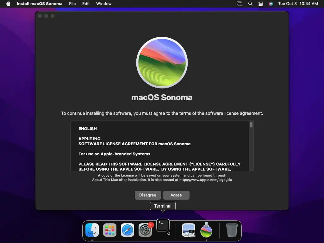The image size is (324, 243).
Task: Open Control Center from menu bar
Action: point(261,4)
